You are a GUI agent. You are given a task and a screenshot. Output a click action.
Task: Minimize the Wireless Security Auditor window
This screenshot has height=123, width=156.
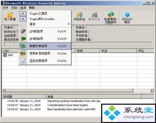tap(144, 3)
